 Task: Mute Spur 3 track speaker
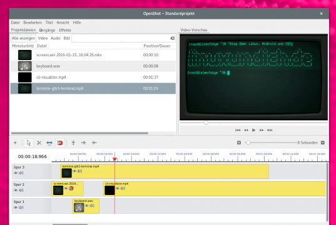21,172
